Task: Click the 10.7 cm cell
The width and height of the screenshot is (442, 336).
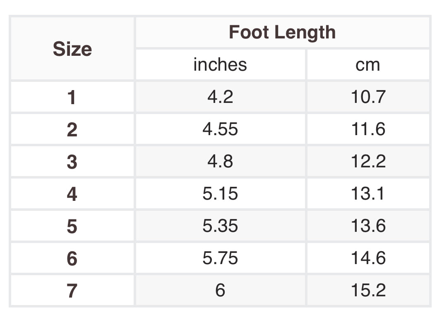Action: click(x=368, y=97)
